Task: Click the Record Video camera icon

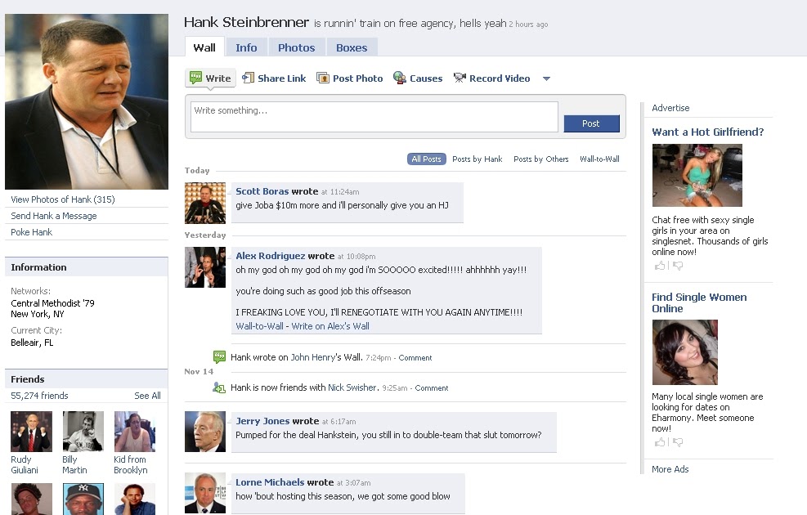Action: pyautogui.click(x=460, y=78)
